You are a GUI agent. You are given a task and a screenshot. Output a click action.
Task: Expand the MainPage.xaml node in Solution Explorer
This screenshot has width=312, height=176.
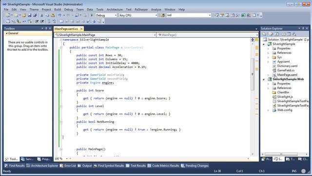[268, 75]
